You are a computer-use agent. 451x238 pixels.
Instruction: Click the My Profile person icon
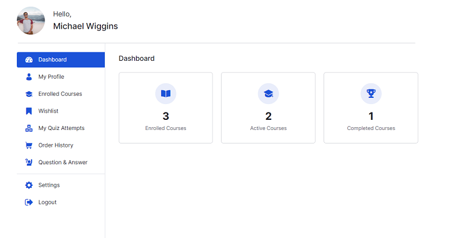pos(29,77)
